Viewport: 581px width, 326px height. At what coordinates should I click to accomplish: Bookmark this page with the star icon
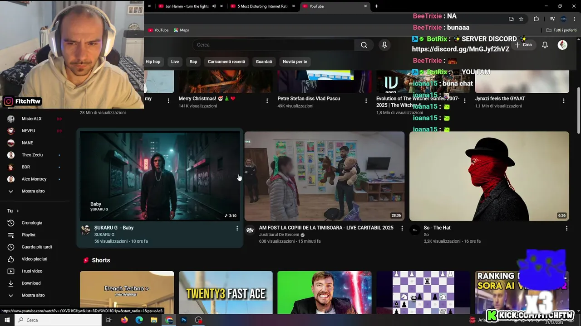(521, 19)
